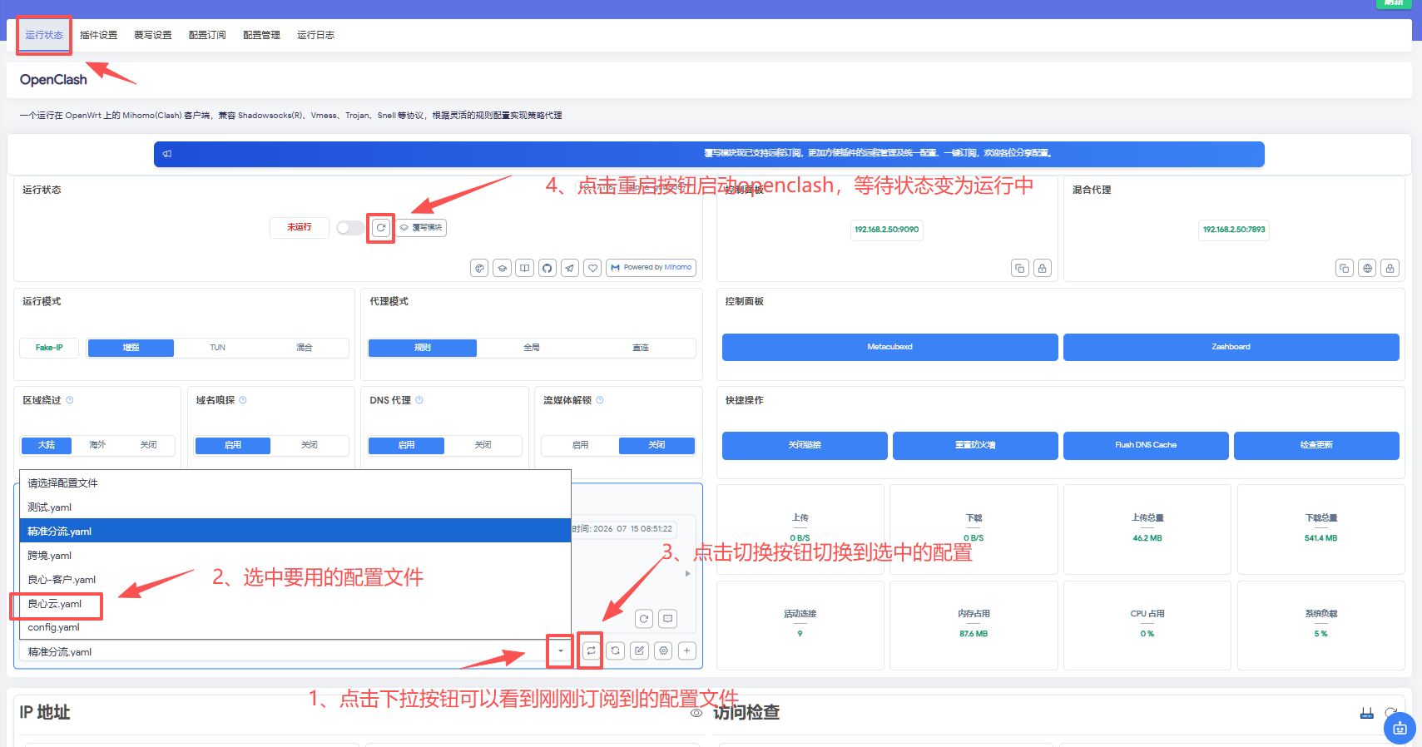
Task: Choose 良心-客户.yaml from the dropdown list
Action: pyautogui.click(x=295, y=579)
